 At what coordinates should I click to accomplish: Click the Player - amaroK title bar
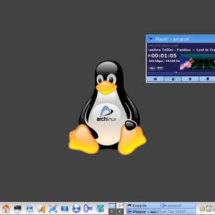[x=181, y=39]
